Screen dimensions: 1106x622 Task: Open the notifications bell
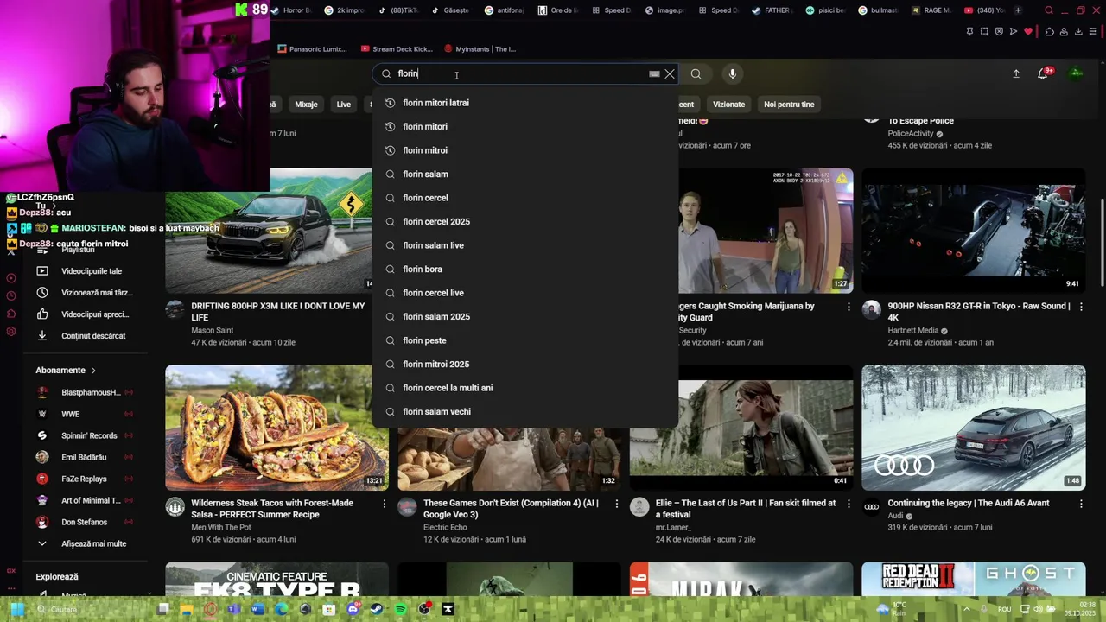[1043, 74]
